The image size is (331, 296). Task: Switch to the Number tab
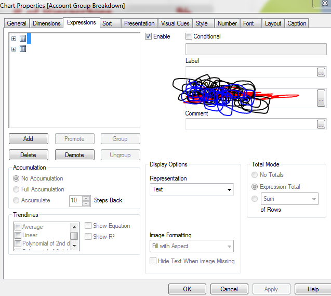[227, 23]
